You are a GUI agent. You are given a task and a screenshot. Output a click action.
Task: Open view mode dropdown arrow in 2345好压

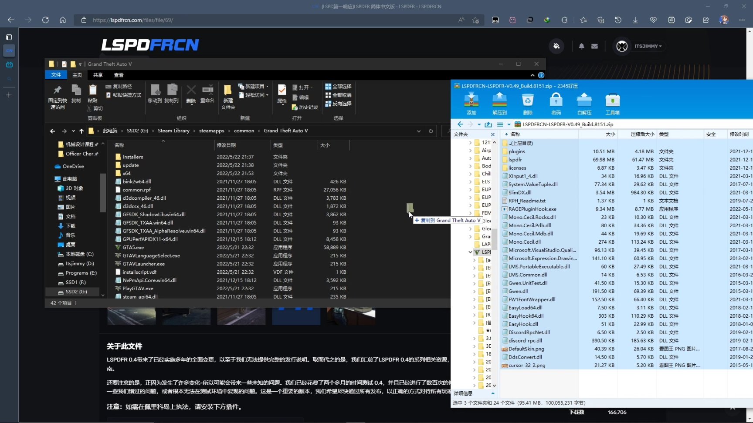[x=509, y=124]
